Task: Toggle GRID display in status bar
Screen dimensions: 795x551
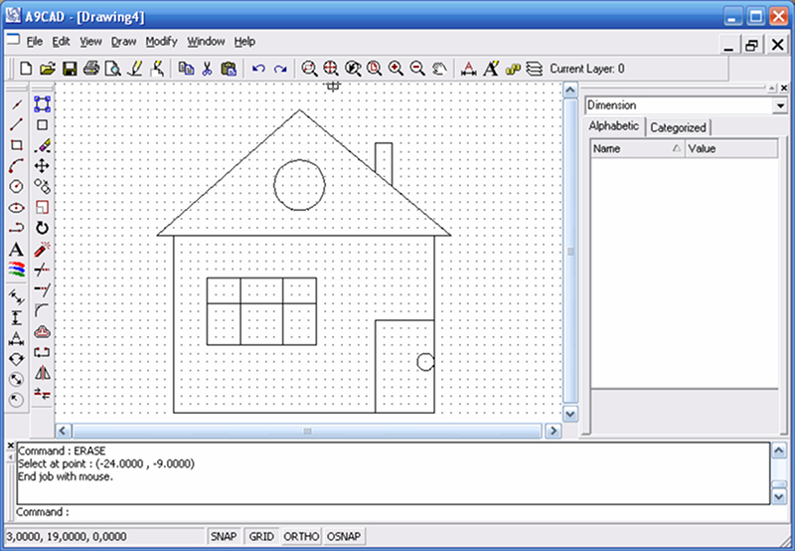Action: 260,536
